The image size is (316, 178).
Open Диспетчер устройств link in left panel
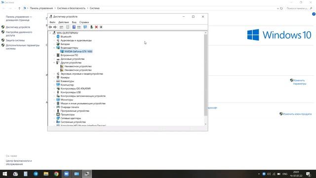point(18,27)
